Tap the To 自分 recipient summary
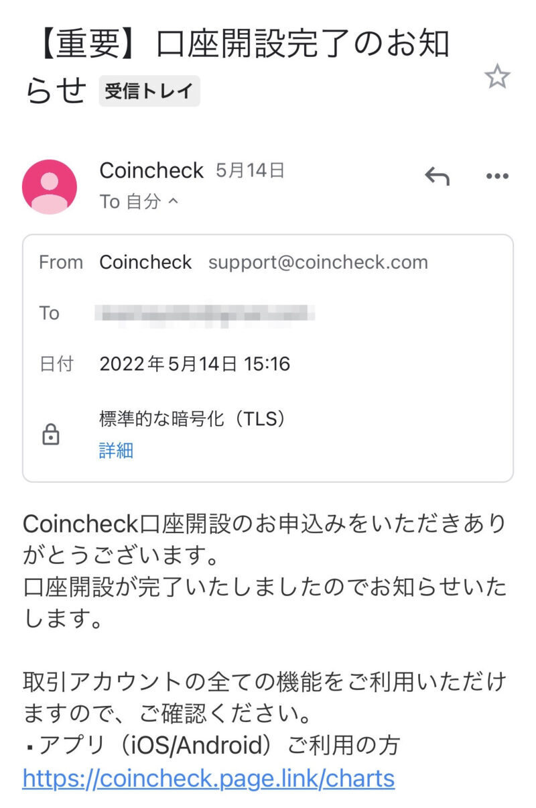This screenshot has height=808, width=536. 131,201
